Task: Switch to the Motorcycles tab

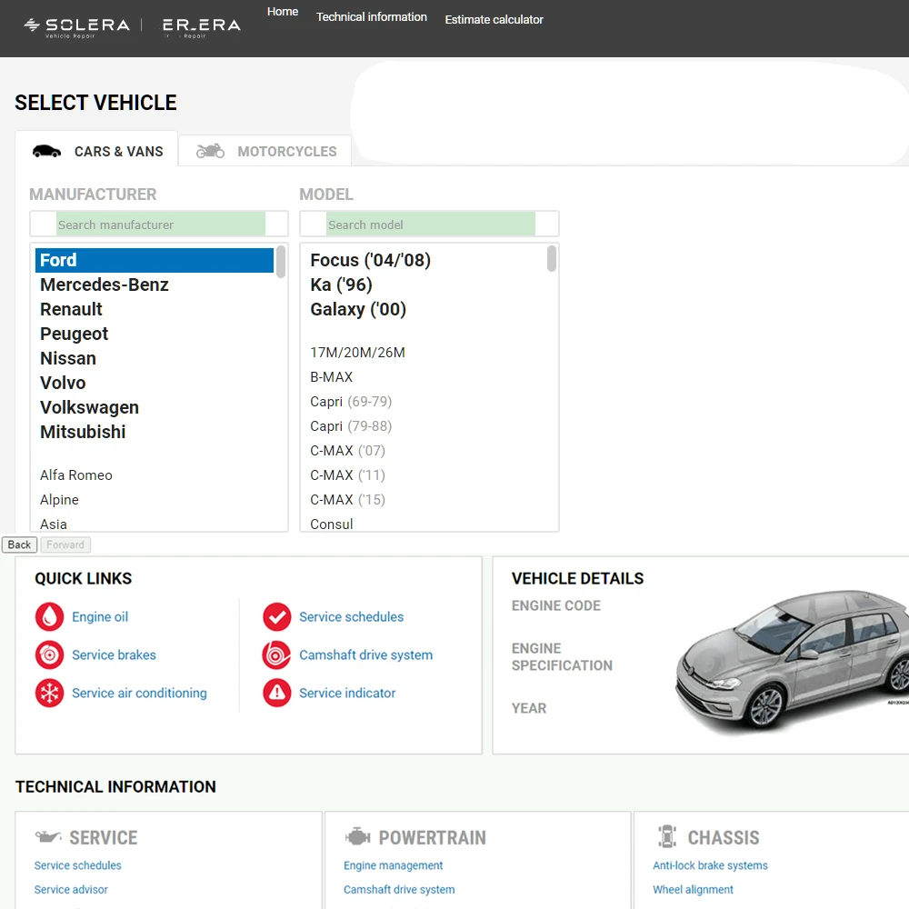Action: tap(286, 152)
